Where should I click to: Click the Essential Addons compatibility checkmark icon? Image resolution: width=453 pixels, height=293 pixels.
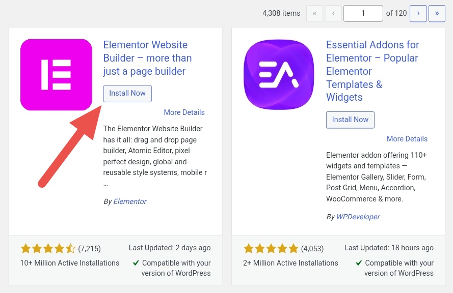pos(359,262)
